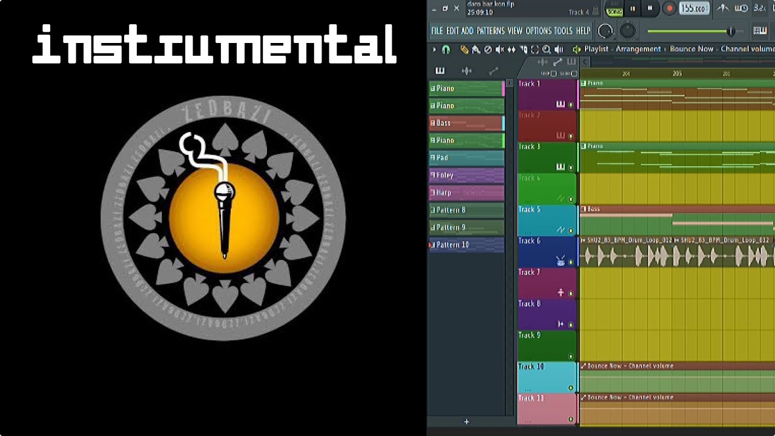Toggle the magnet snap icon in playlist toolbar
The height and width of the screenshot is (436, 775).
click(446, 49)
